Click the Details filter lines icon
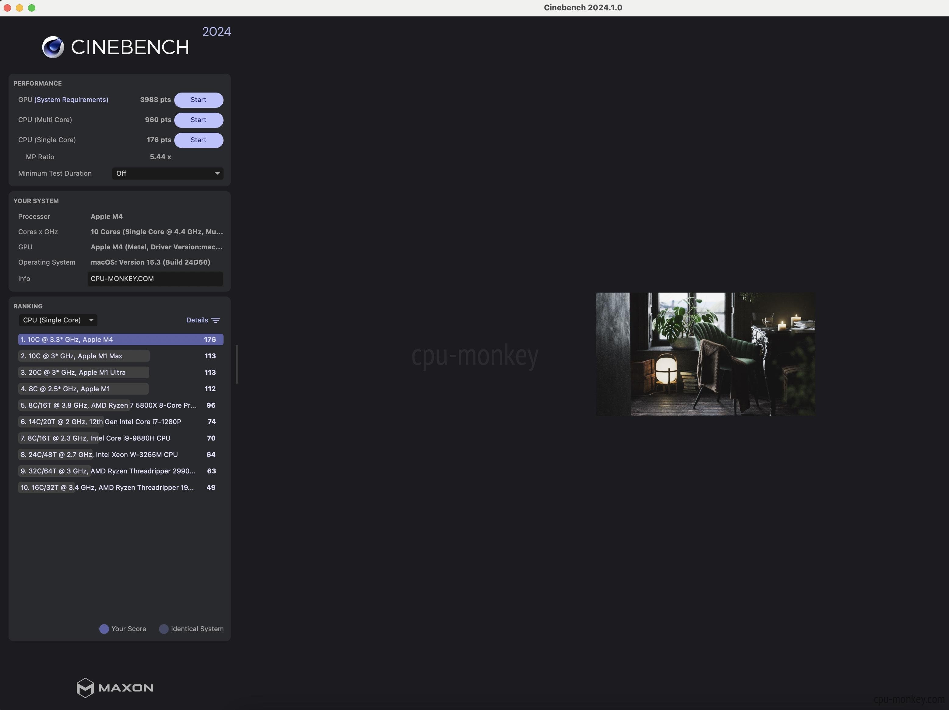The height and width of the screenshot is (710, 949). 216,321
